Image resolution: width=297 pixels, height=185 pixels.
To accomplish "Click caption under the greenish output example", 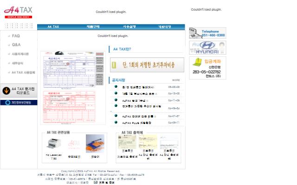I will [127, 154].
